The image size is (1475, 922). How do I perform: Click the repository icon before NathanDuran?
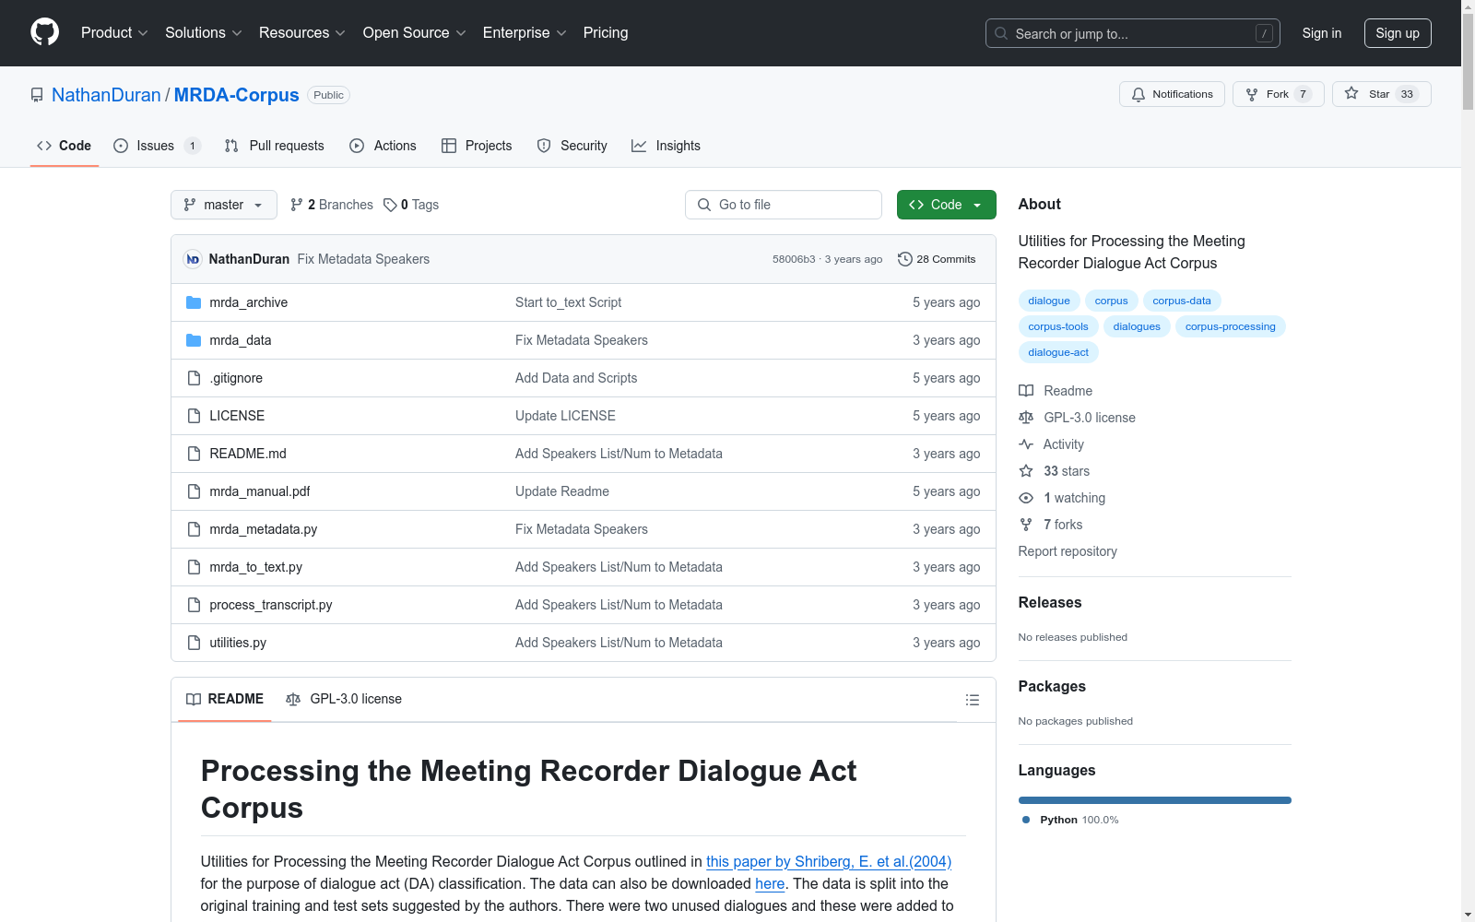click(37, 95)
